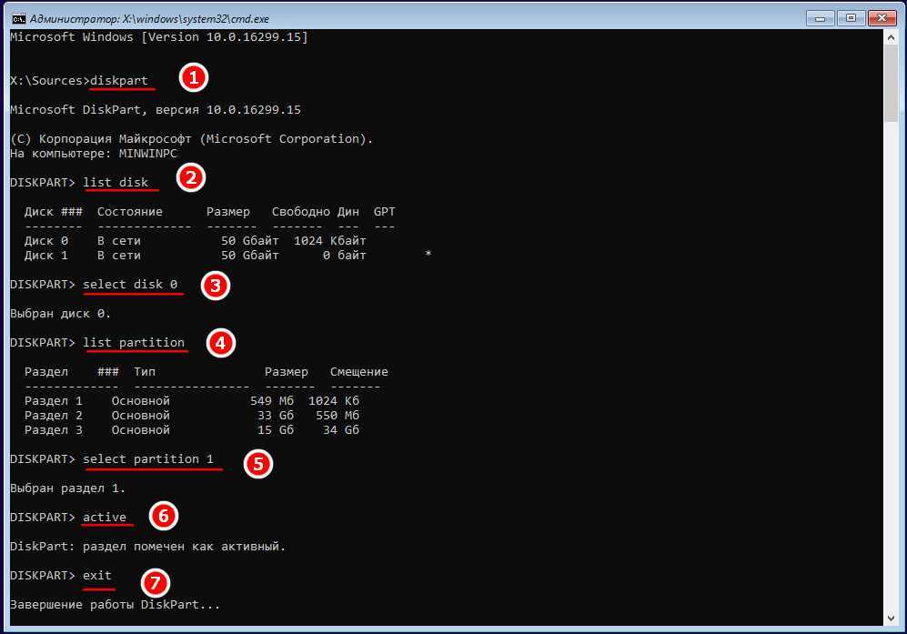Click red marker 6 beside active command

[x=163, y=516]
